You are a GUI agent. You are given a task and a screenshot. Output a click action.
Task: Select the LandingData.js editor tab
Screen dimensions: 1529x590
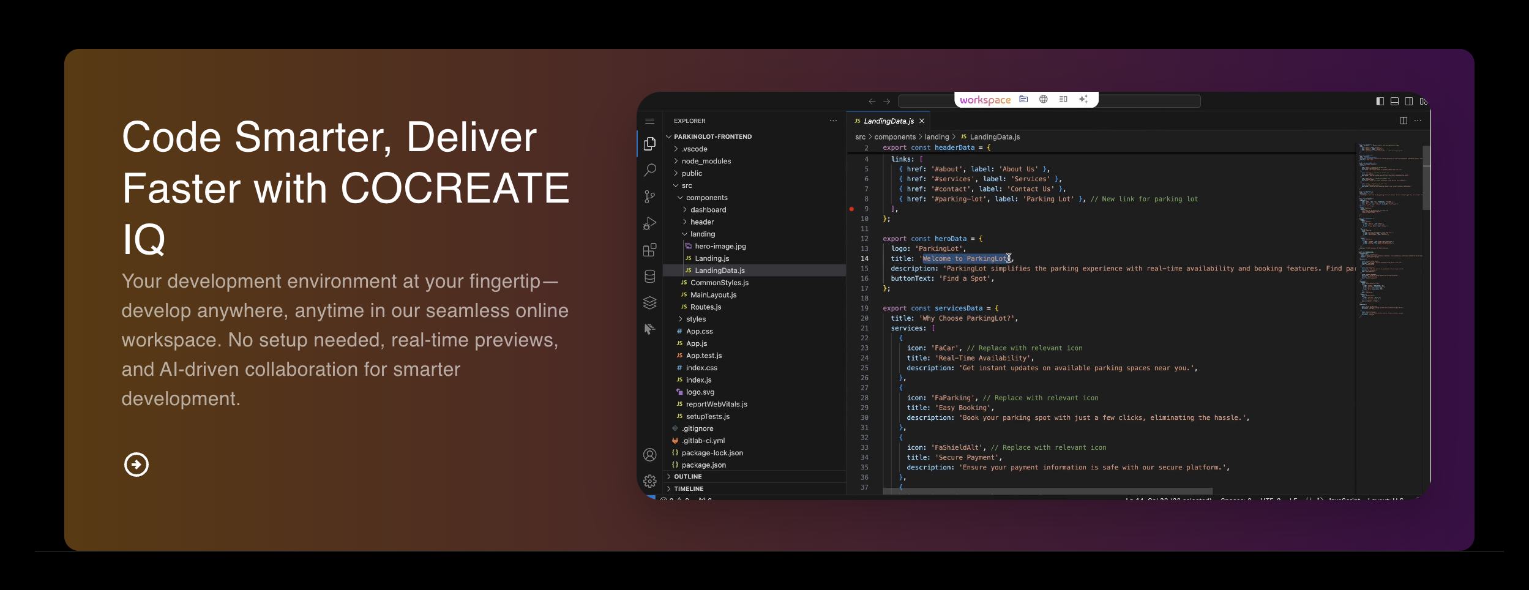pos(888,121)
